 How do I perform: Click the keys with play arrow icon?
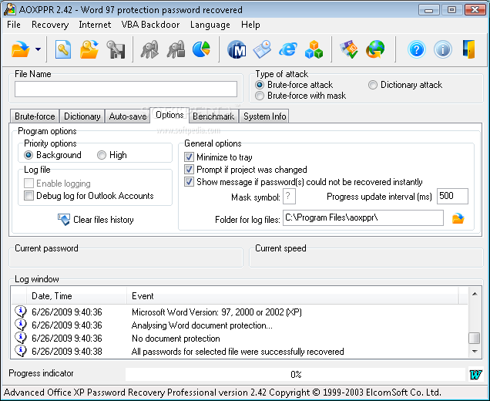(x=149, y=49)
